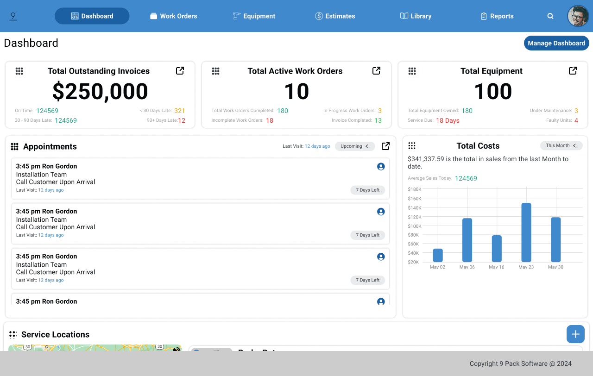Click the blue plus button in Service Locations
The width and height of the screenshot is (593, 376).
click(x=575, y=334)
